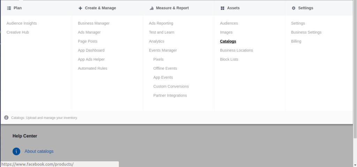Click the info icon beside Catalogs description
Image resolution: width=357 pixels, height=167 pixels.
(x=6, y=117)
